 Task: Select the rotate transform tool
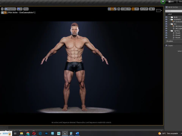click(112, 9)
